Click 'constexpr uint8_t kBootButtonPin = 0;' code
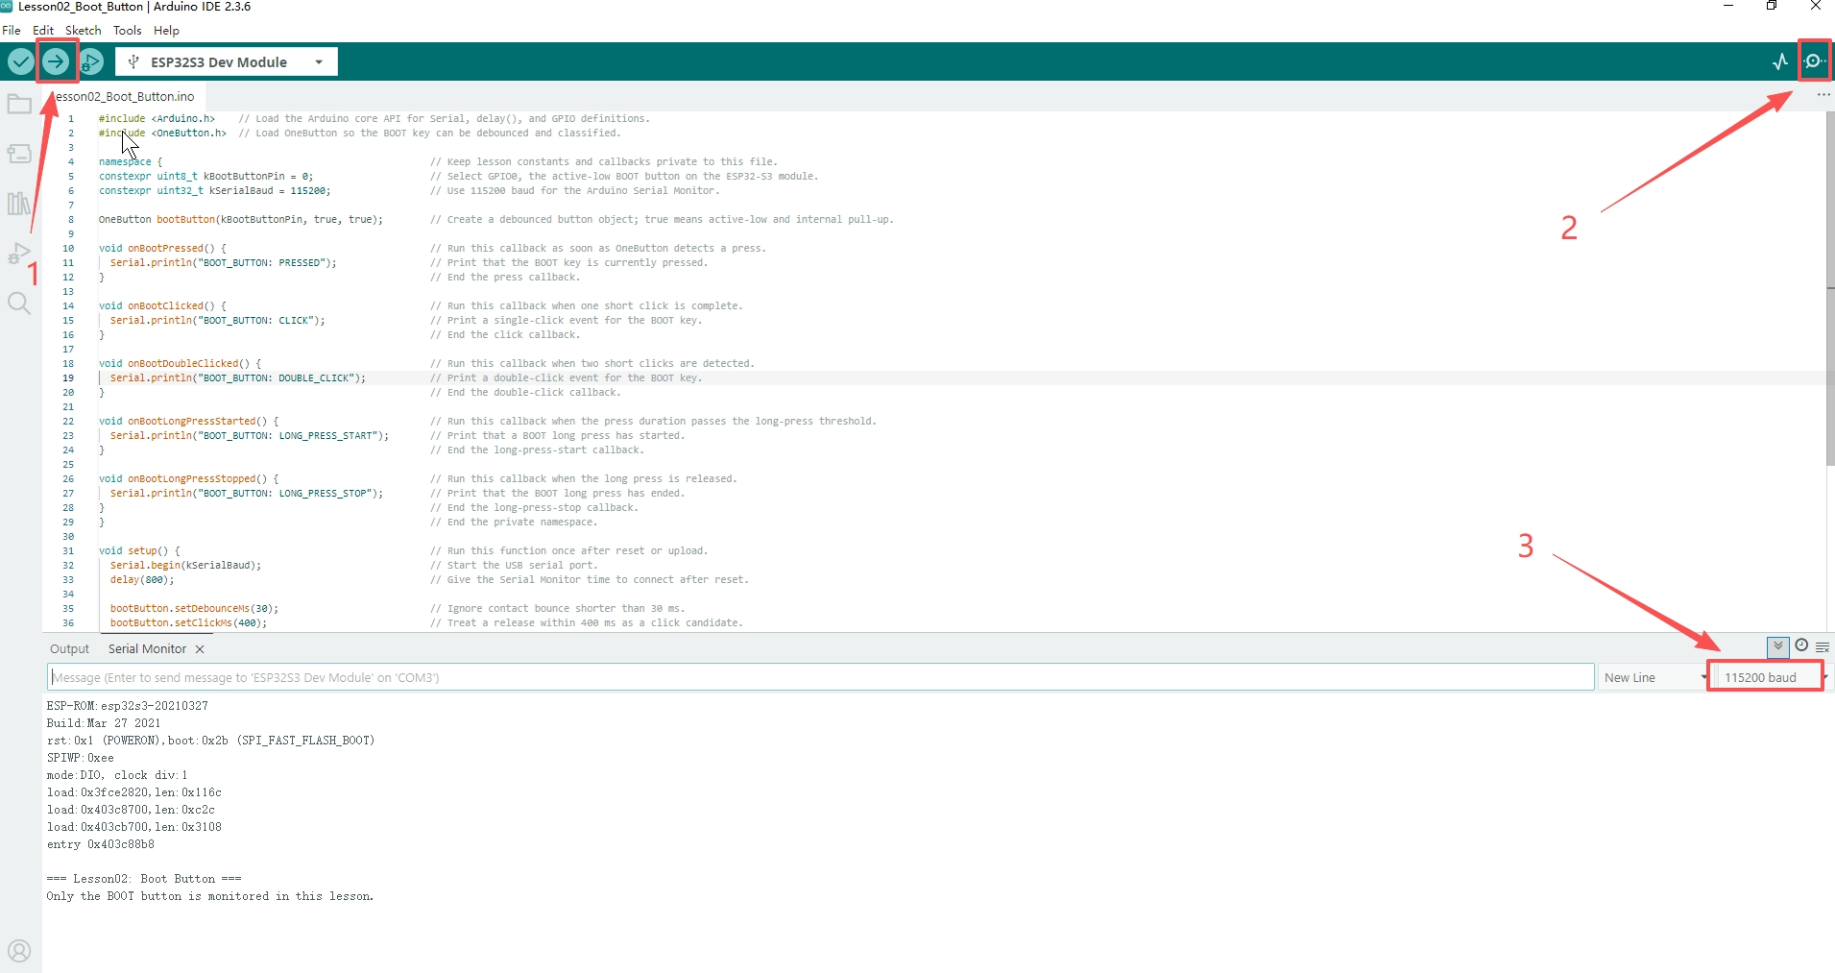 coord(205,177)
